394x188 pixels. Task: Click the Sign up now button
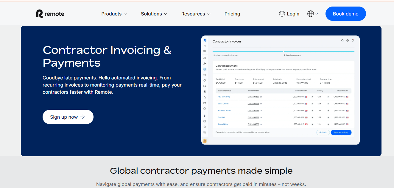click(68, 117)
